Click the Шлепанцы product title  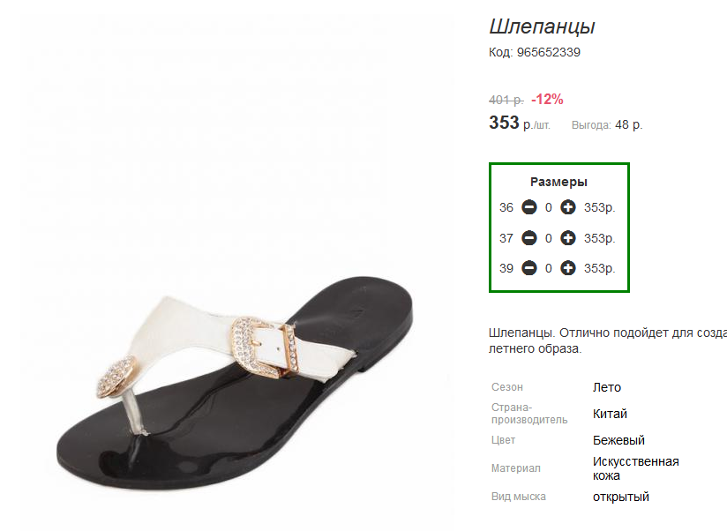[542, 26]
